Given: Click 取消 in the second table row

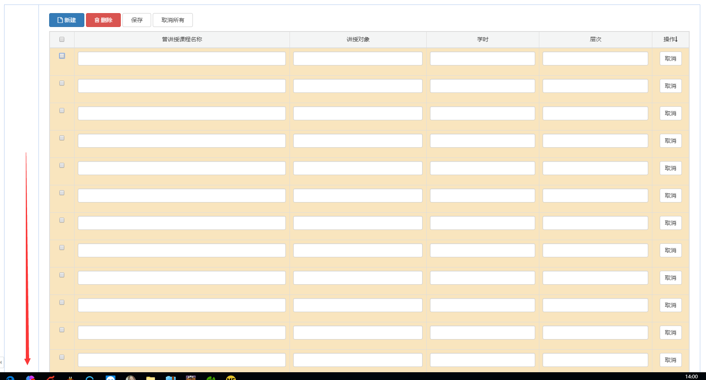Looking at the screenshot, I should [670, 86].
